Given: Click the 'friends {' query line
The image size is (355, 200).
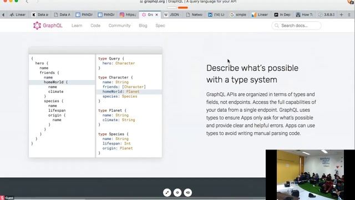Looking at the screenshot, I should [49, 73].
